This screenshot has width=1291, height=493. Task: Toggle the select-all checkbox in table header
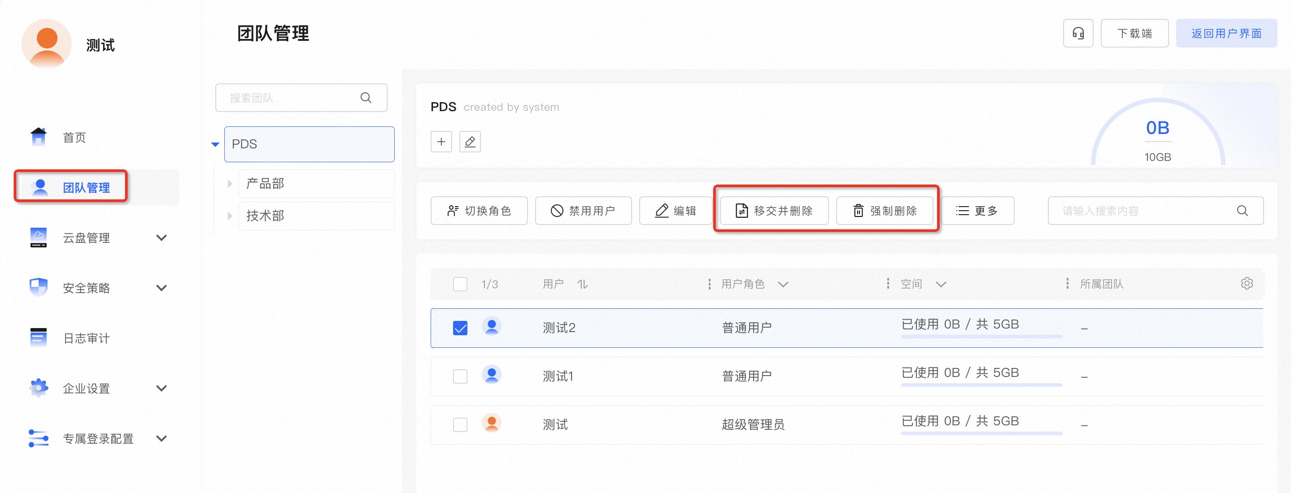(460, 284)
